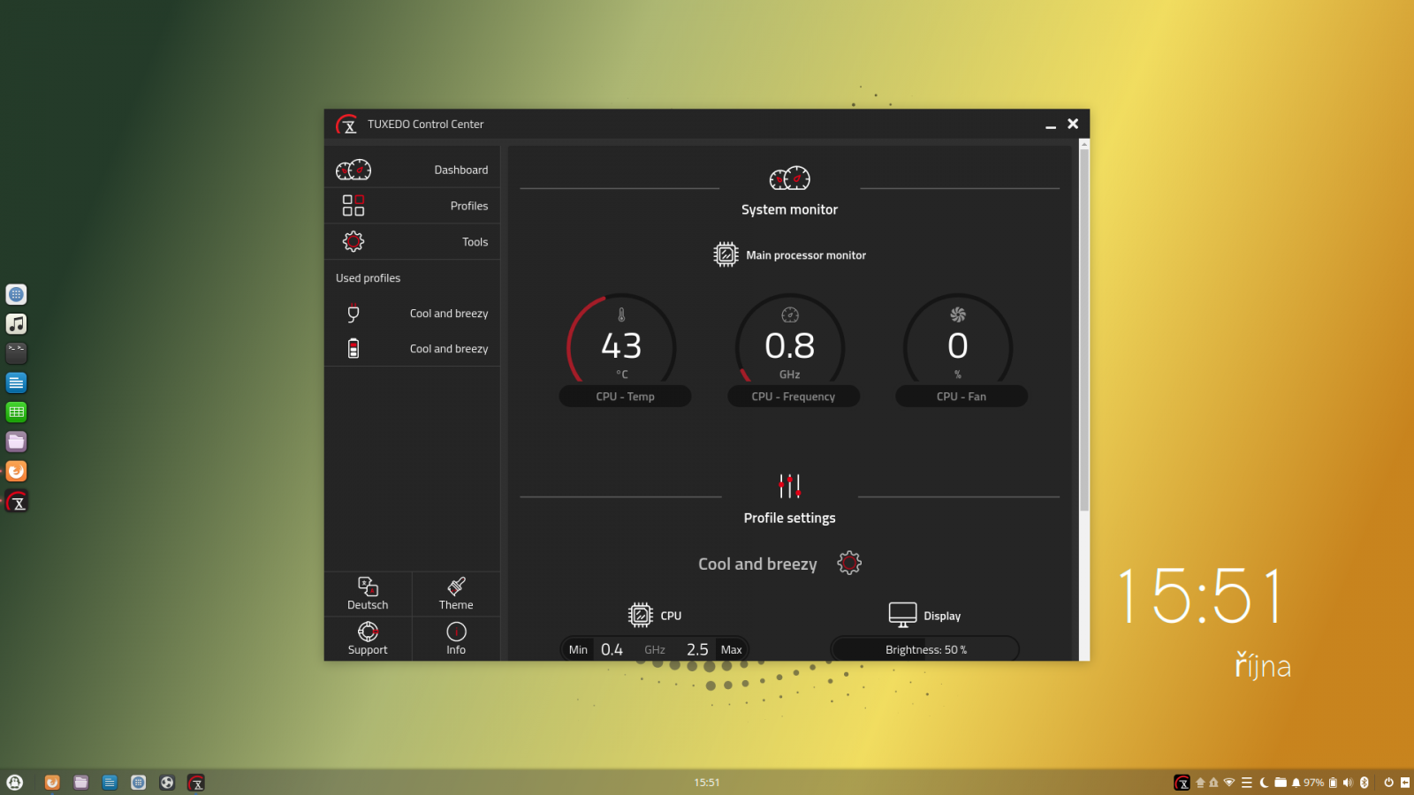Open the file manager from the dock
This screenshot has height=795, width=1414.
click(x=16, y=442)
